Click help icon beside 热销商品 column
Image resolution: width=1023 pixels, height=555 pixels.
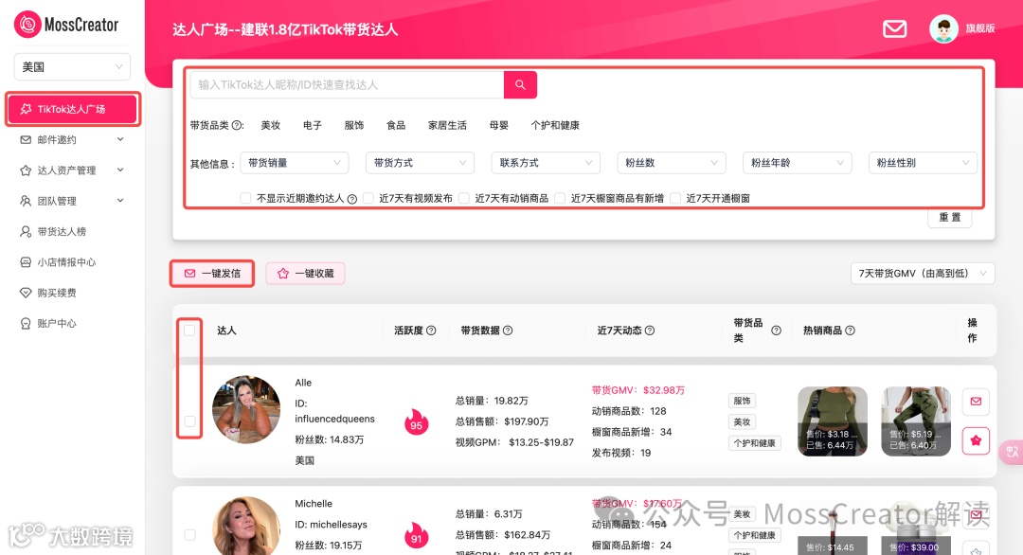tap(850, 331)
